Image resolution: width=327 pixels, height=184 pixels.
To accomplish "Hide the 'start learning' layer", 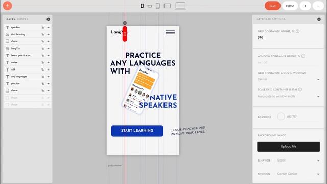I will coord(49,34).
